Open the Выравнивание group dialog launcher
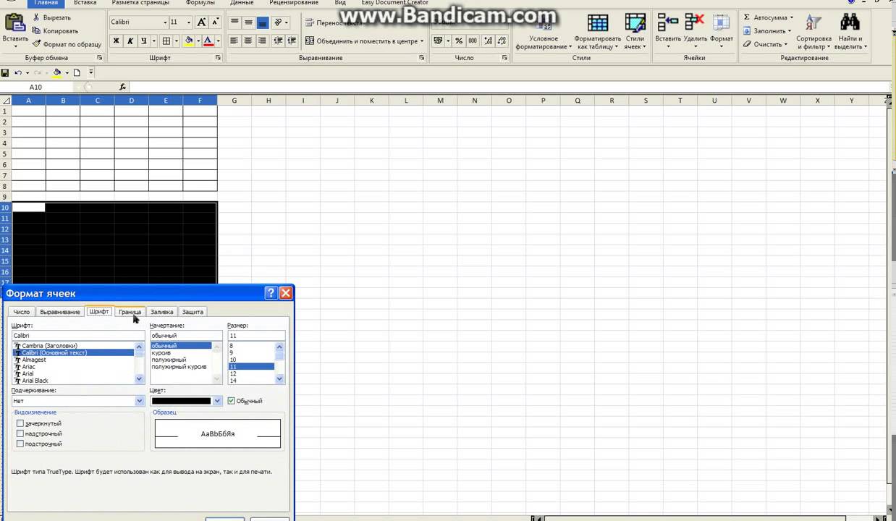 coord(422,58)
